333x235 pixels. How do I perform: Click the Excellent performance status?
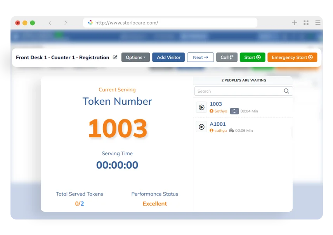[154, 204]
